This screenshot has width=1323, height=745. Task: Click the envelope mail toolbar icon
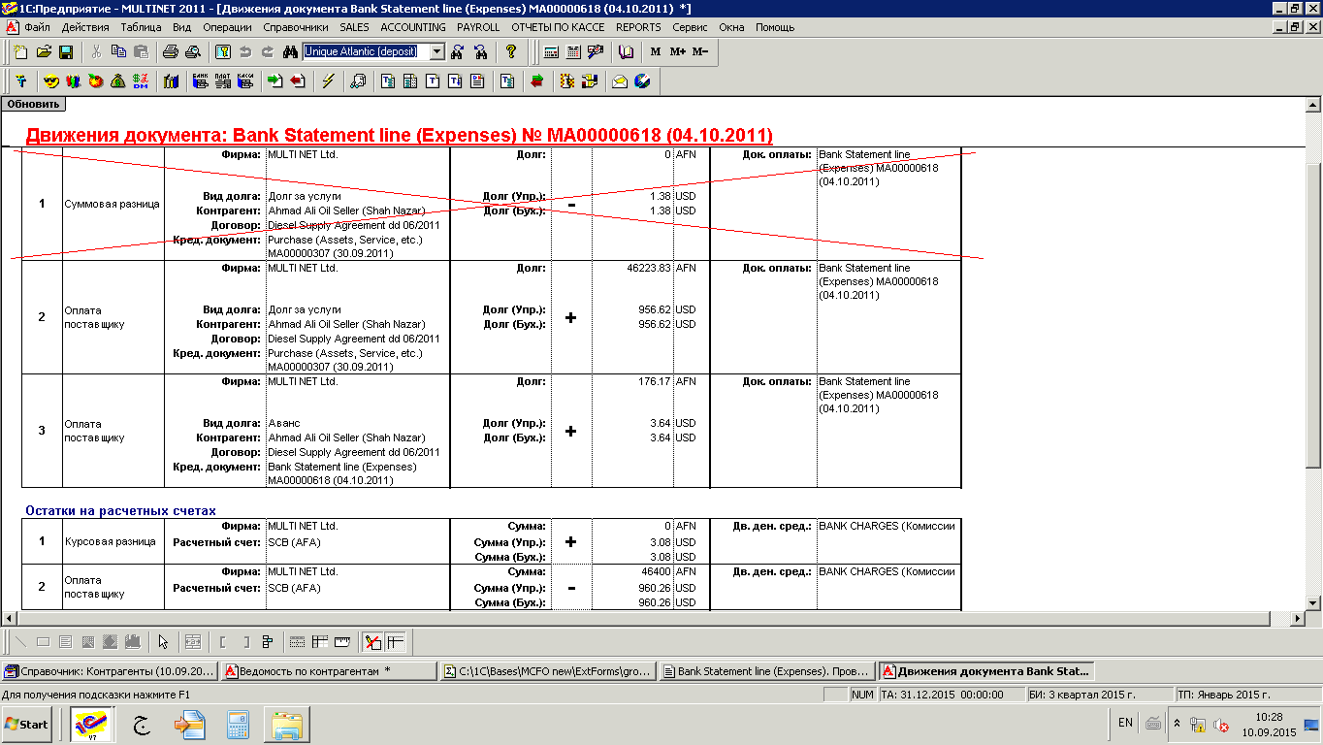point(619,81)
